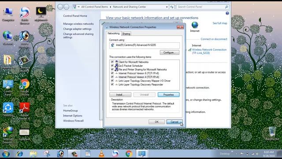Uncheck QoS Packet Scheduler

point(112,66)
